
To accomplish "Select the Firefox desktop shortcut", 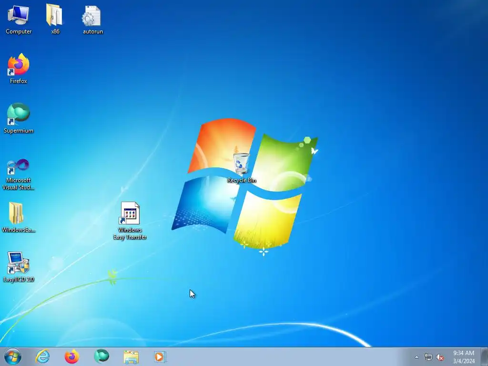I will point(19,69).
